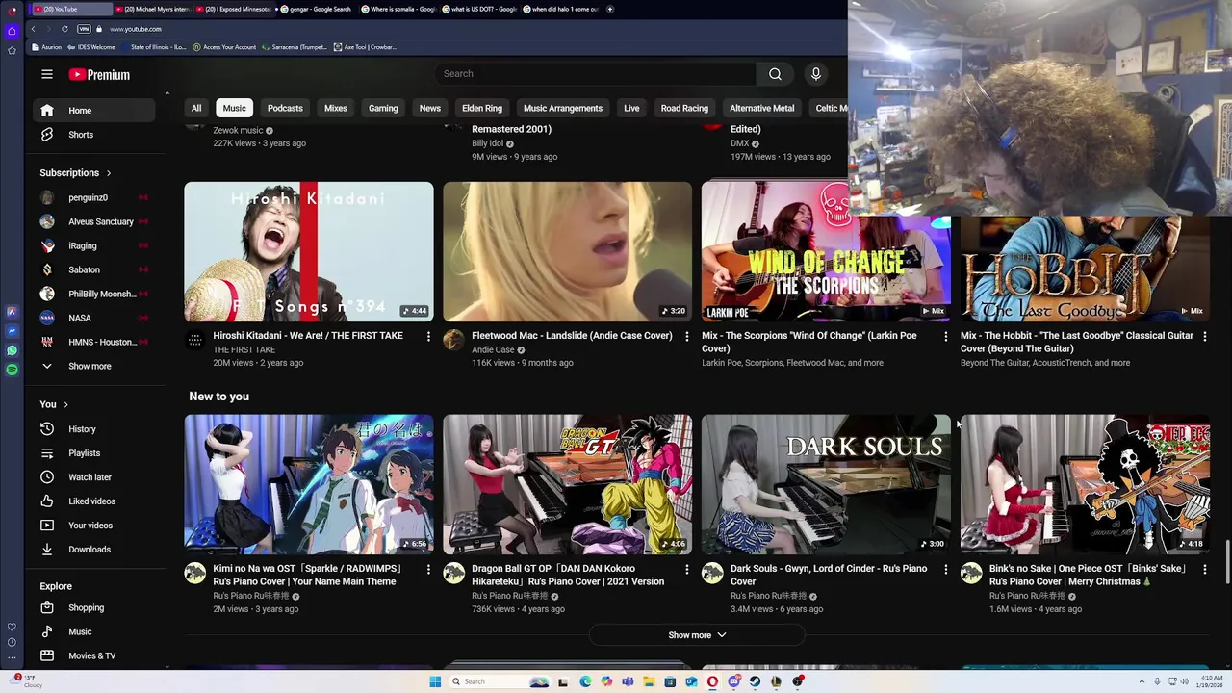
Task: Open a new browser tab
Action: click(610, 9)
